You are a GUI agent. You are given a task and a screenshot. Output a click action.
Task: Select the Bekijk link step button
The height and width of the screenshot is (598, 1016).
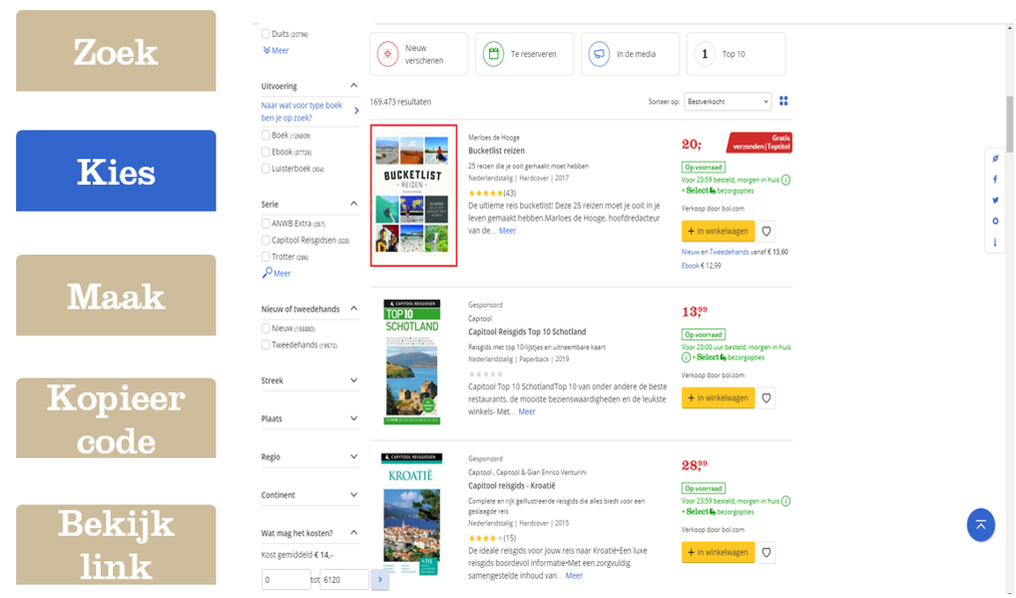click(116, 545)
